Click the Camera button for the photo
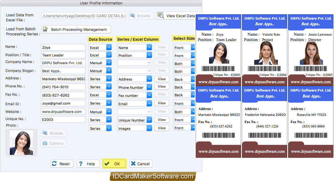 pos(54,143)
